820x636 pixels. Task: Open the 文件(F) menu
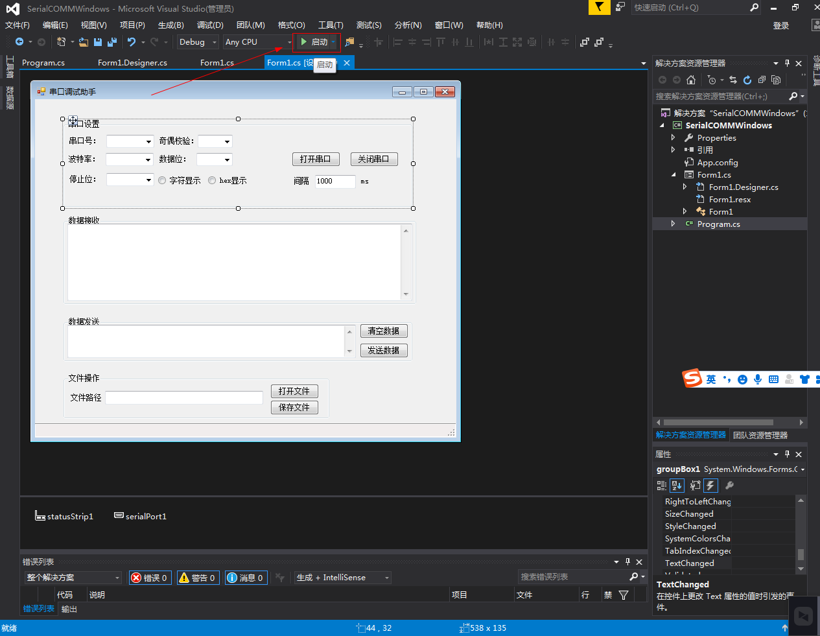pos(18,25)
